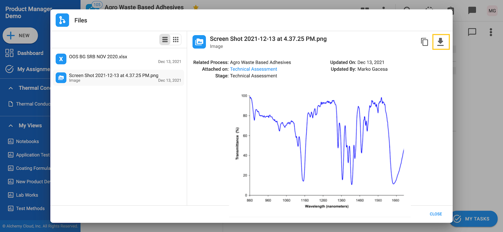
Task: Download the screenshot file
Action: point(441,42)
